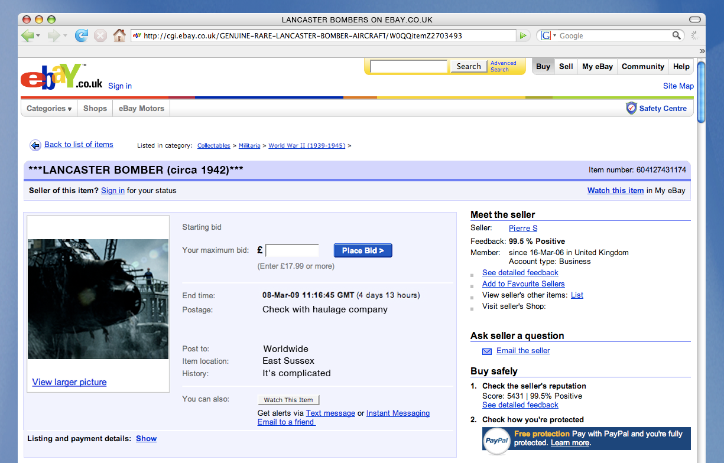Screen dimensions: 724x463
Task: Open the Advanced Search link
Action: pyautogui.click(x=504, y=66)
